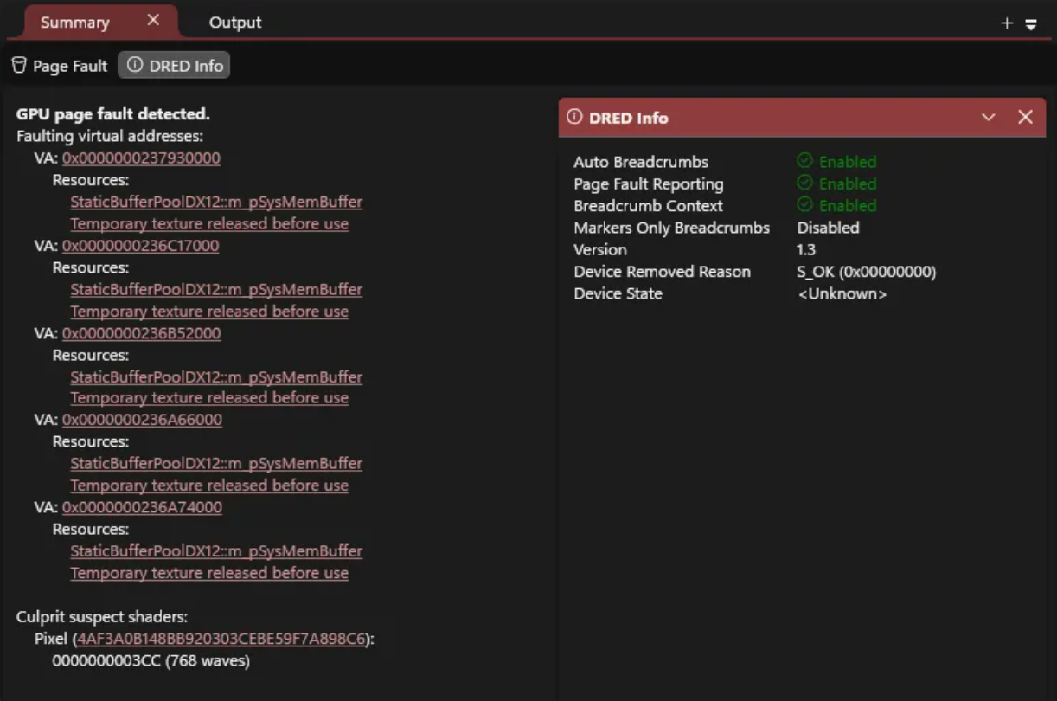The height and width of the screenshot is (701, 1057).
Task: Click the DRED Info panel header icon
Action: [x=574, y=118]
